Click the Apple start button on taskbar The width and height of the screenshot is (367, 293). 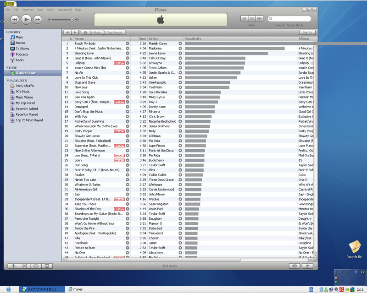pos(9,289)
